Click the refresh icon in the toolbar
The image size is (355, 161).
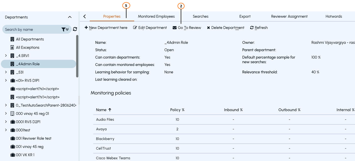[252, 28]
